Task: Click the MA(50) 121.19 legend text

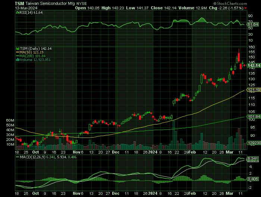Action: [x=31, y=52]
